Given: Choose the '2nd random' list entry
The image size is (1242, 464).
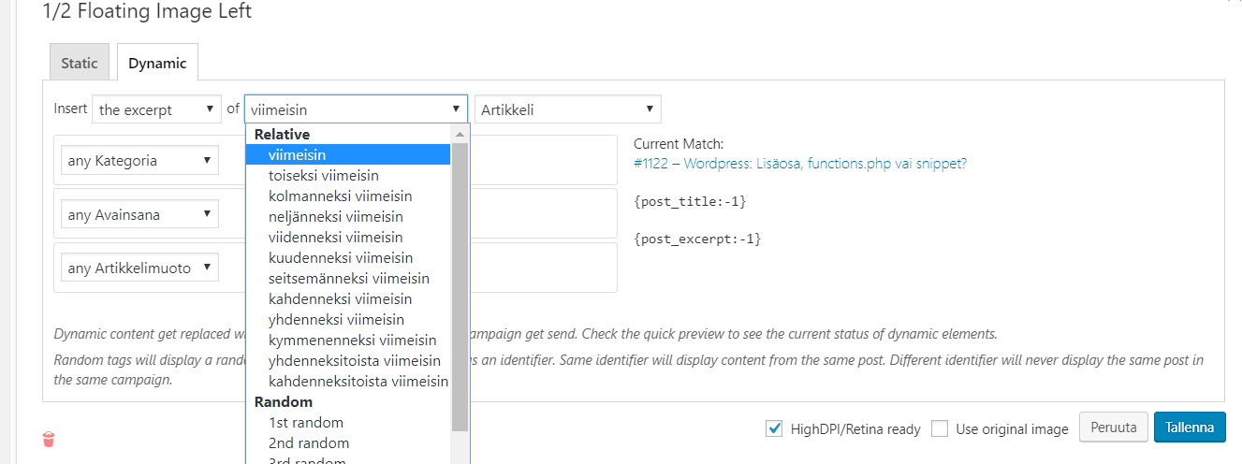Looking at the screenshot, I should tap(308, 443).
